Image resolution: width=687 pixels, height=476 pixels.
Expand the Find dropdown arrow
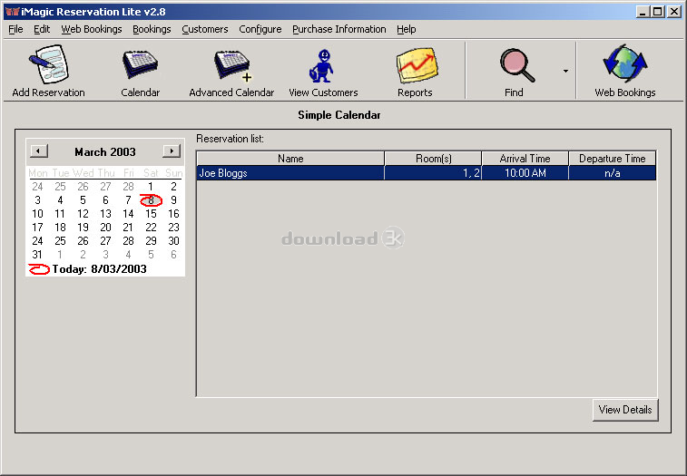coord(565,71)
